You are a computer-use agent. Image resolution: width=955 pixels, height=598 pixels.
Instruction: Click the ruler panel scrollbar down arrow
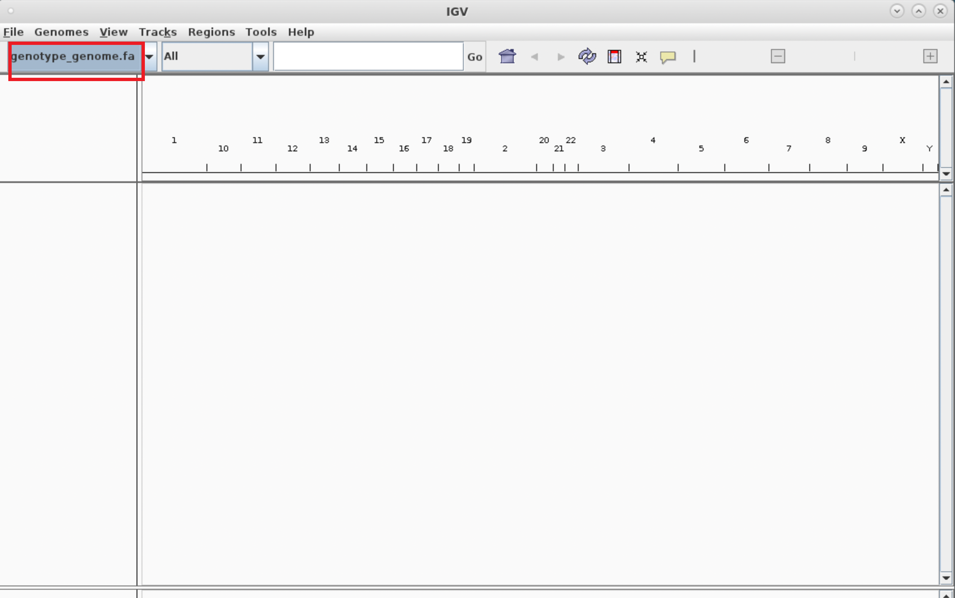946,173
